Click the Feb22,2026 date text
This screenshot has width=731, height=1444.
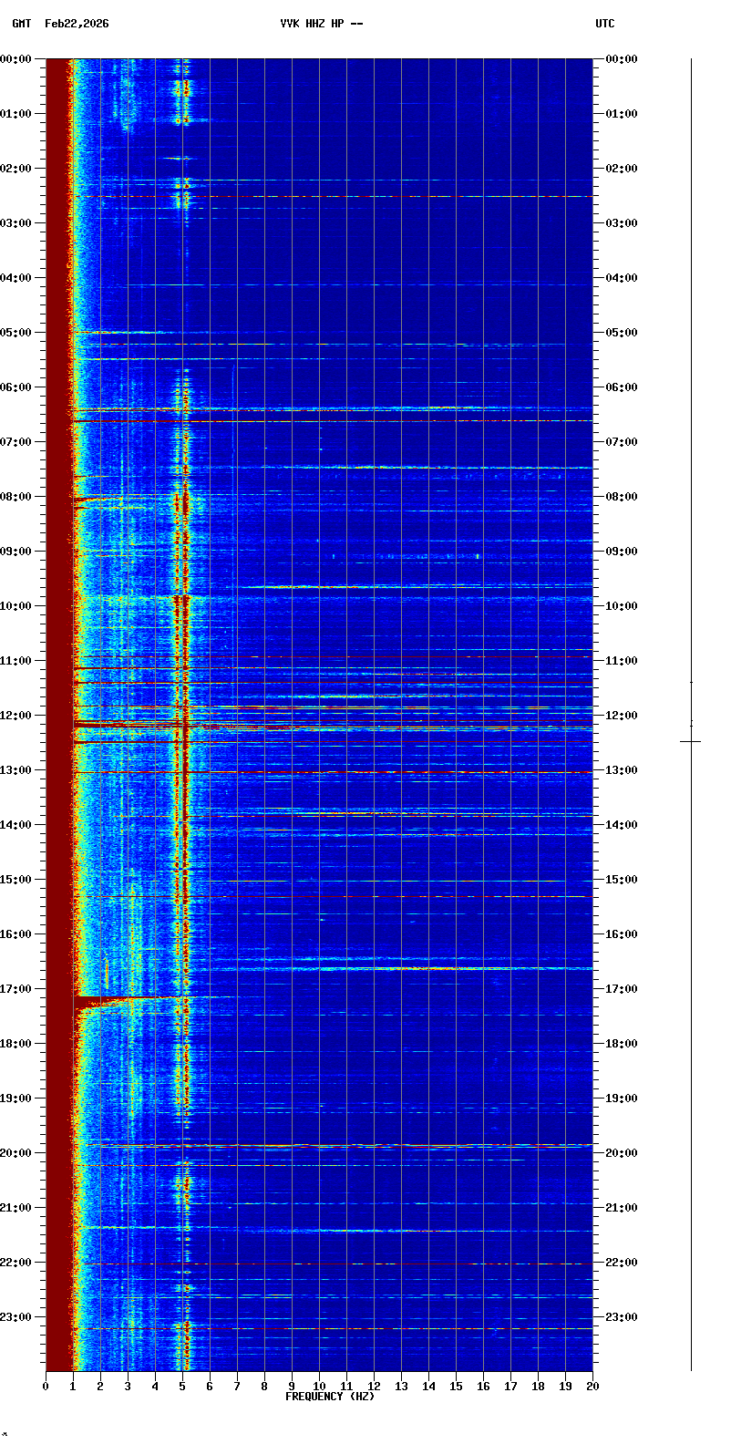point(77,24)
